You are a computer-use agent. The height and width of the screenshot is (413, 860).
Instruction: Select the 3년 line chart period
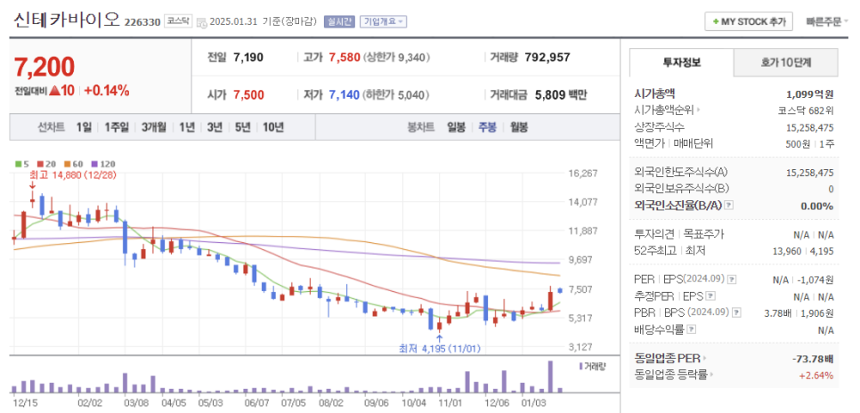214,127
